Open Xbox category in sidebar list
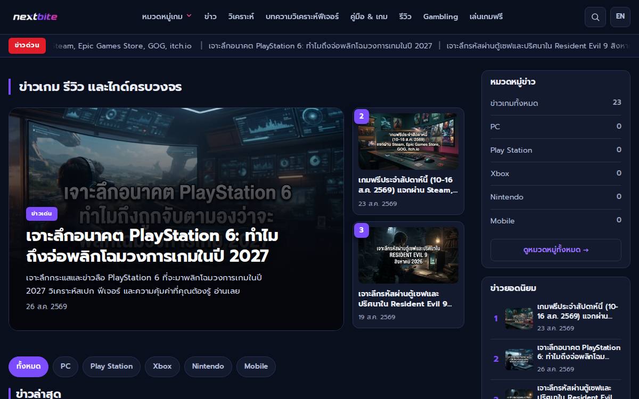This screenshot has height=399, width=639. [556, 173]
